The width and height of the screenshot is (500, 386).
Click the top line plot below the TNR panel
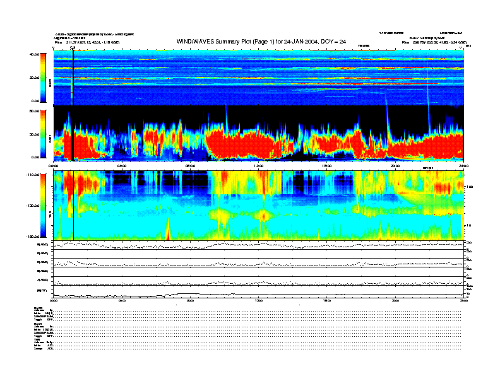coord(258,245)
